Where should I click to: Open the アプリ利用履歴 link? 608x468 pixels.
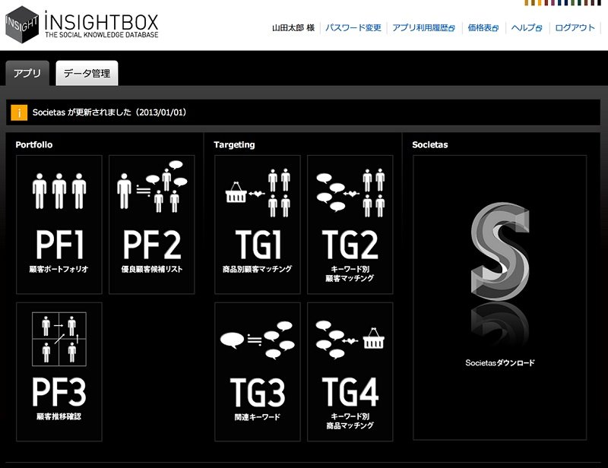point(423,27)
